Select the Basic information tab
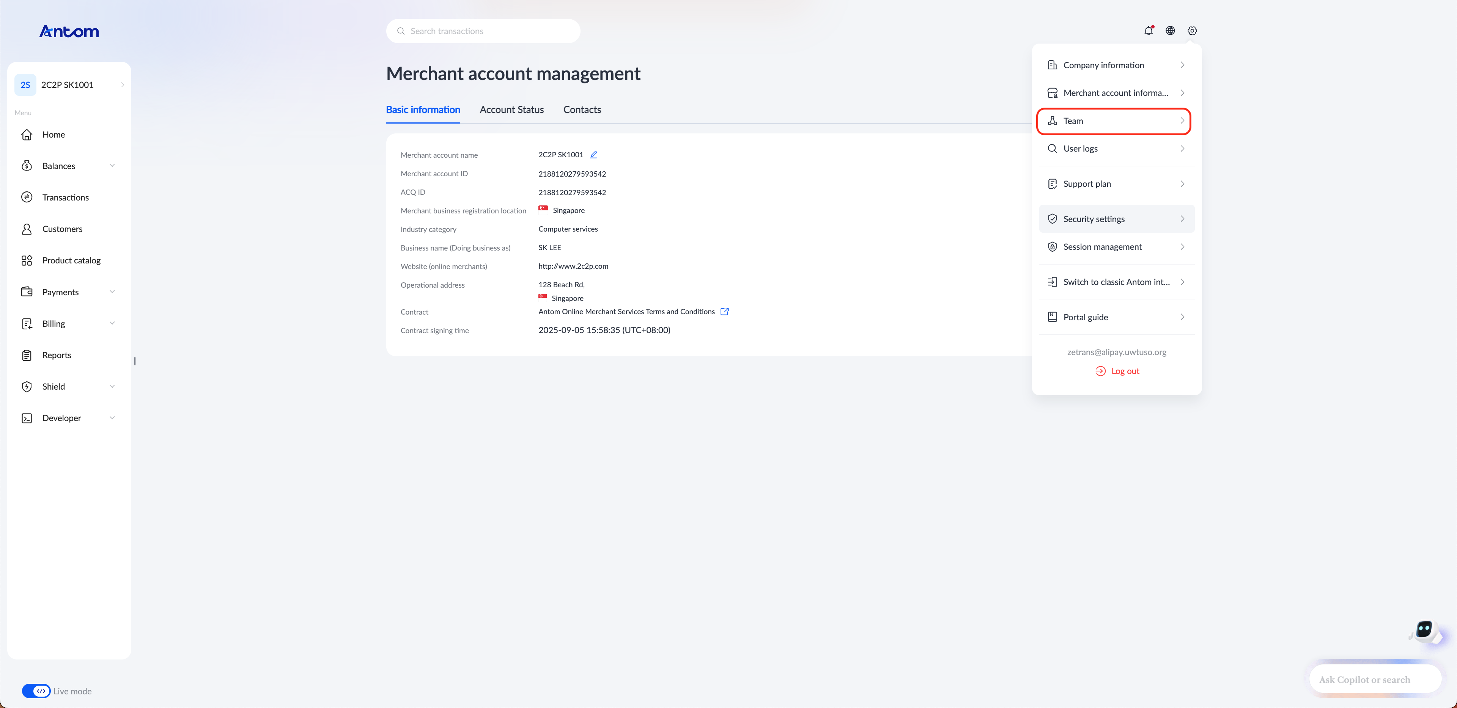 click(423, 110)
